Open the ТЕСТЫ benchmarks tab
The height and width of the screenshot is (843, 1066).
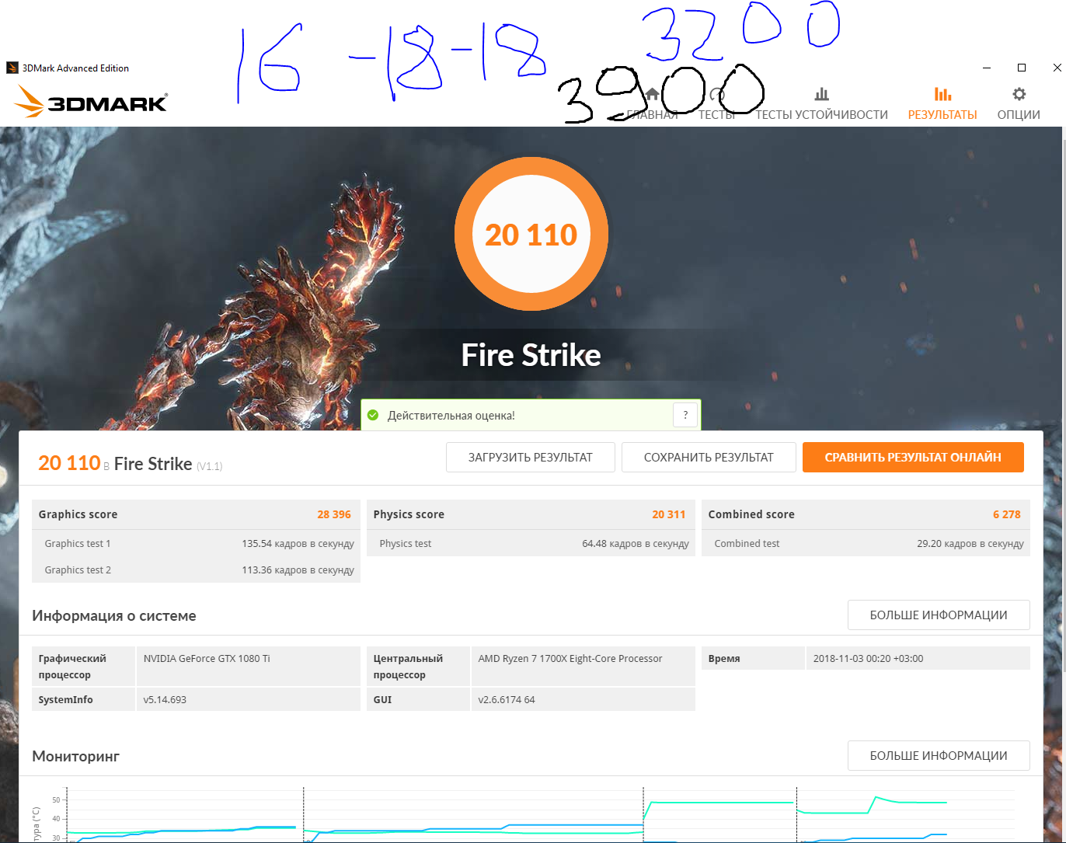coord(716,104)
